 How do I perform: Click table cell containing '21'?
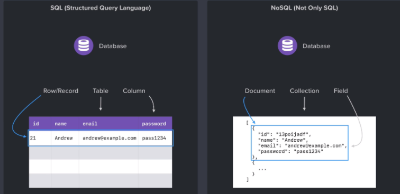click(x=40, y=138)
